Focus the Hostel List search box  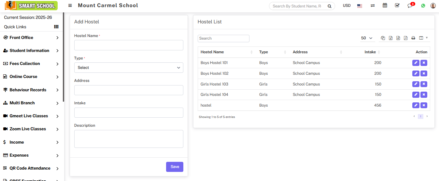[x=223, y=38]
